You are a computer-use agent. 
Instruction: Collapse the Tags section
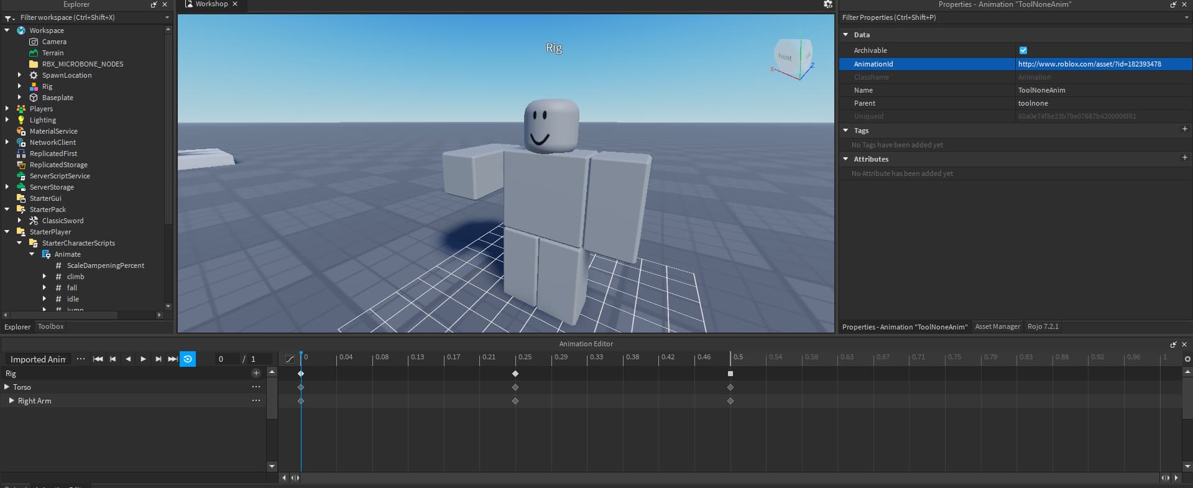coord(845,131)
